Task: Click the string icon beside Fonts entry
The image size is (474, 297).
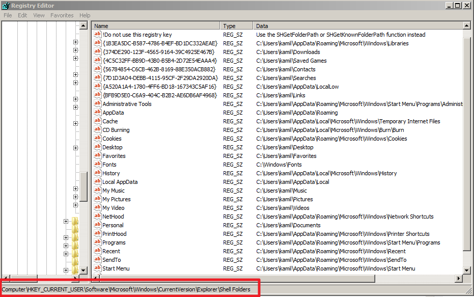Action: pos(98,165)
